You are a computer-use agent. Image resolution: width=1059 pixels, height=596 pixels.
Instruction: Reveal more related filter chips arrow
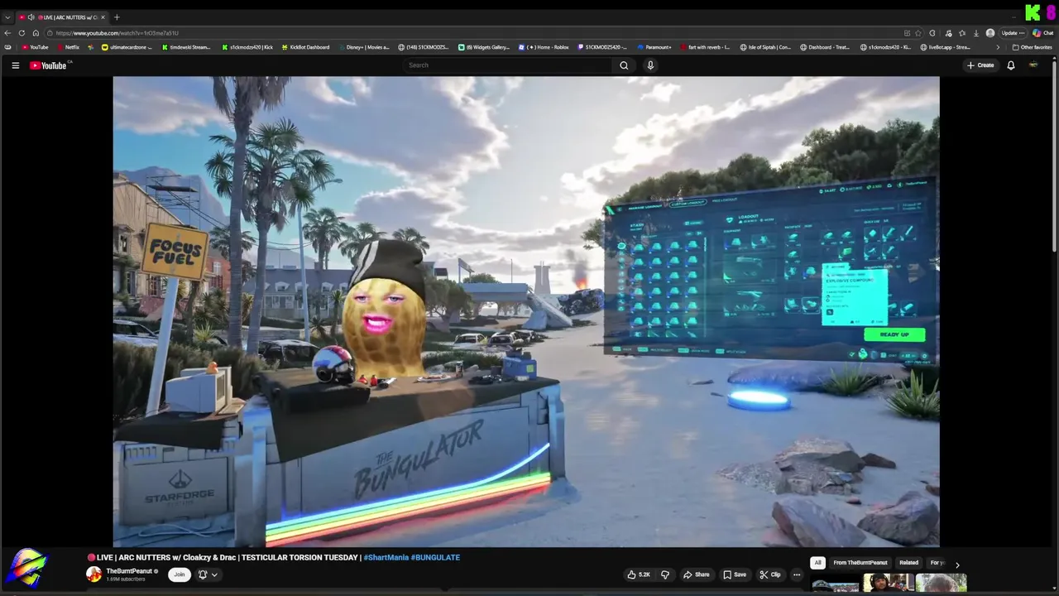(x=957, y=565)
